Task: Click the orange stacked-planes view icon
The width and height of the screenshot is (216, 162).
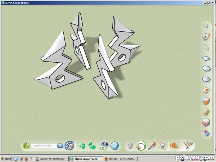Action: coord(174,145)
